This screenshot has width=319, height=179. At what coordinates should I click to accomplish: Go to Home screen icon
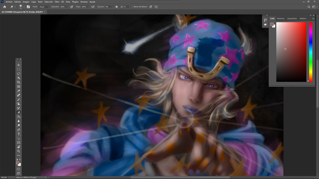click(5, 7)
